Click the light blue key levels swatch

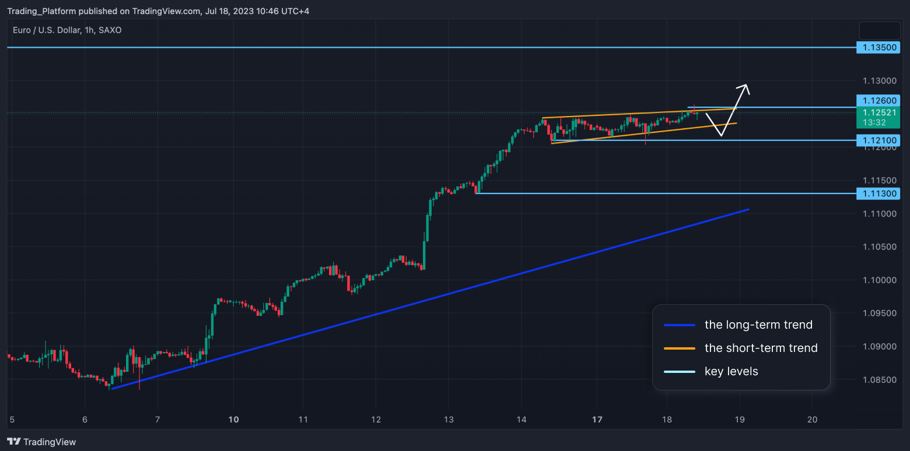point(680,371)
